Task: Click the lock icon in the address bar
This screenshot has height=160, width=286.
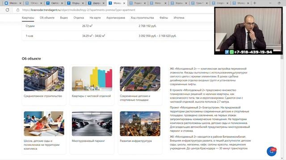Action: click(18, 10)
